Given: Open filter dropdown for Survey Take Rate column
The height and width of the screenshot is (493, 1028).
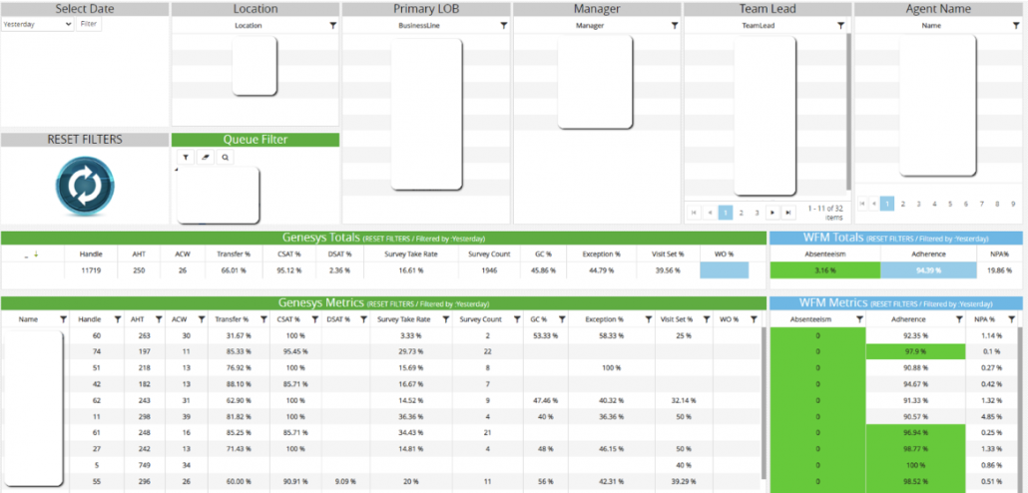Looking at the screenshot, I should (x=446, y=319).
